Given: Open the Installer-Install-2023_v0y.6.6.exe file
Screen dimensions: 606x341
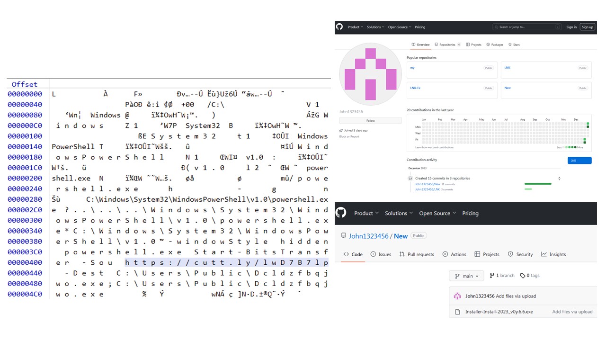Looking at the screenshot, I should pyautogui.click(x=498, y=312).
